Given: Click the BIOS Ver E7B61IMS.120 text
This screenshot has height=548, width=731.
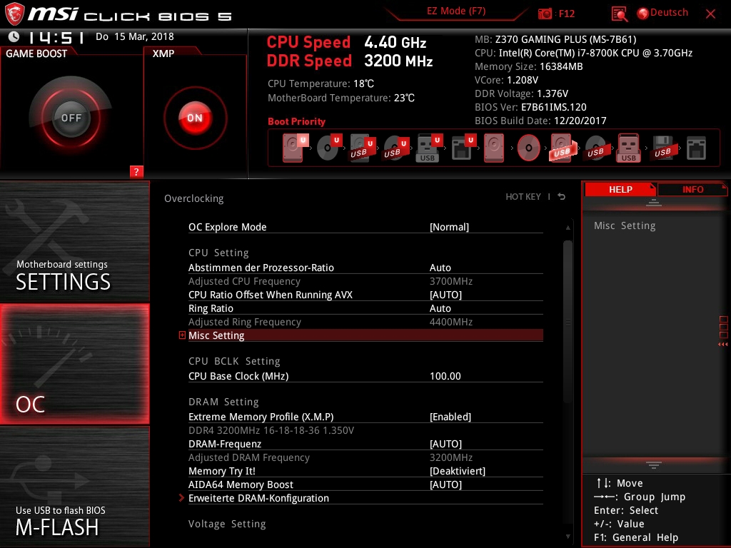Looking at the screenshot, I should pyautogui.click(x=530, y=107).
